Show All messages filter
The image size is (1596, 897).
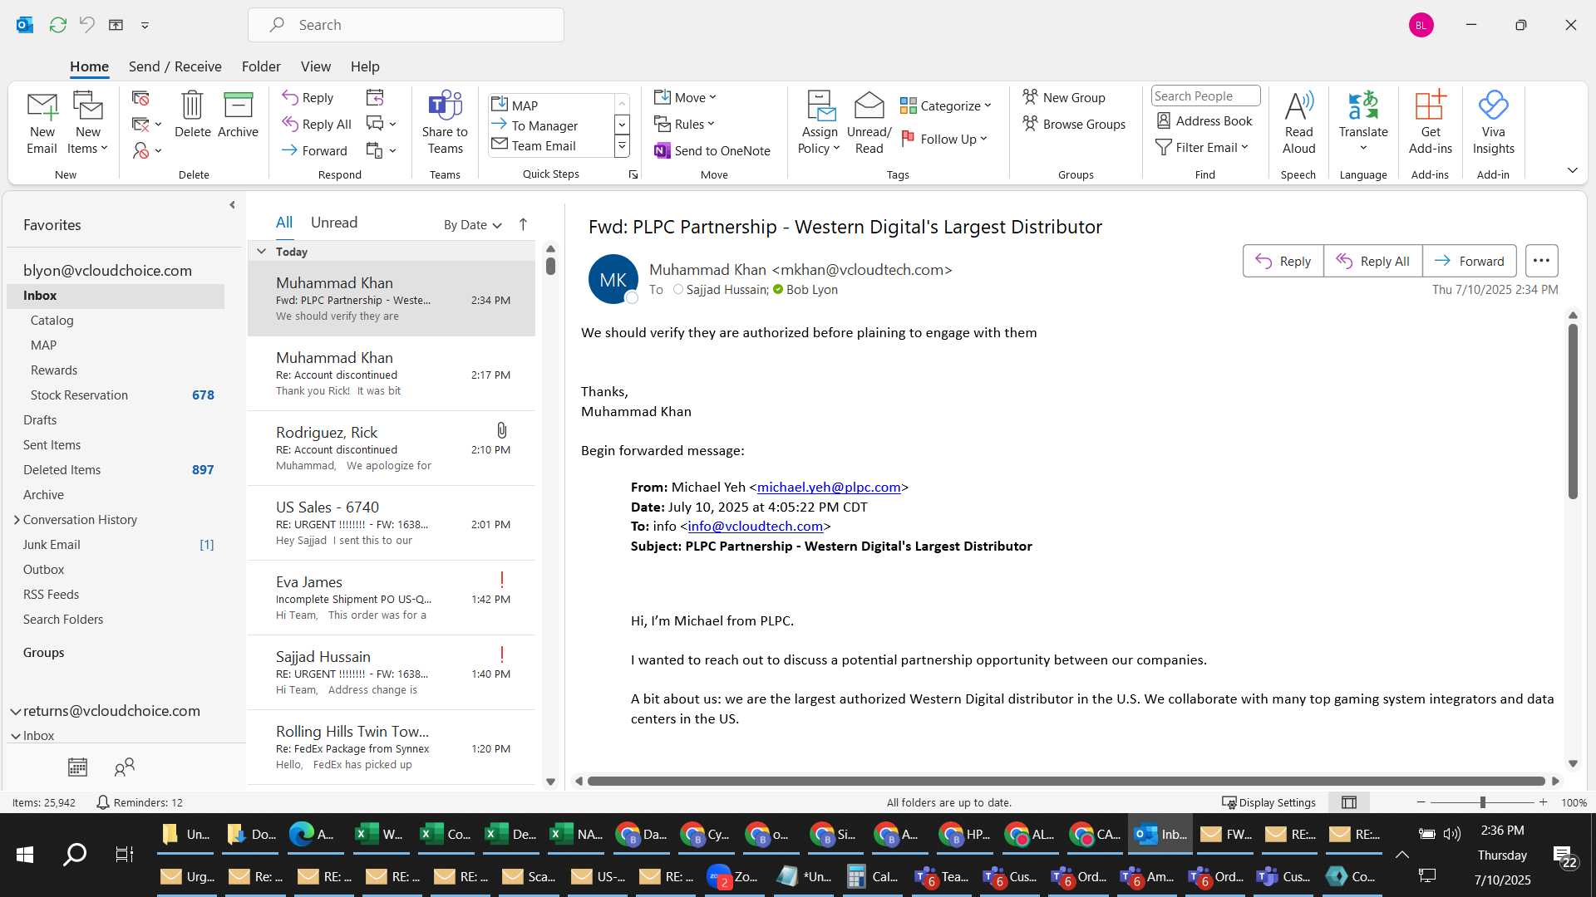point(284,223)
